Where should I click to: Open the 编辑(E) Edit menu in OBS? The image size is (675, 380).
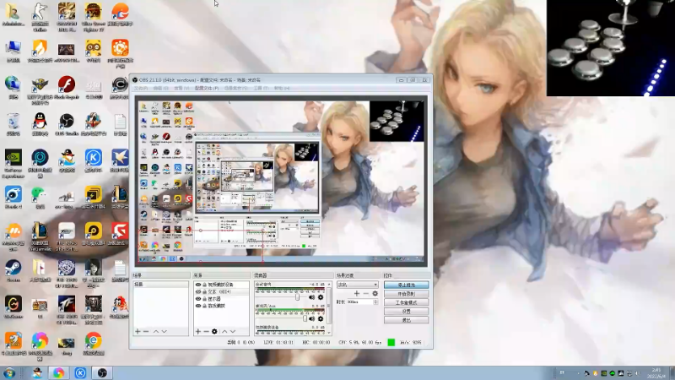pos(160,88)
